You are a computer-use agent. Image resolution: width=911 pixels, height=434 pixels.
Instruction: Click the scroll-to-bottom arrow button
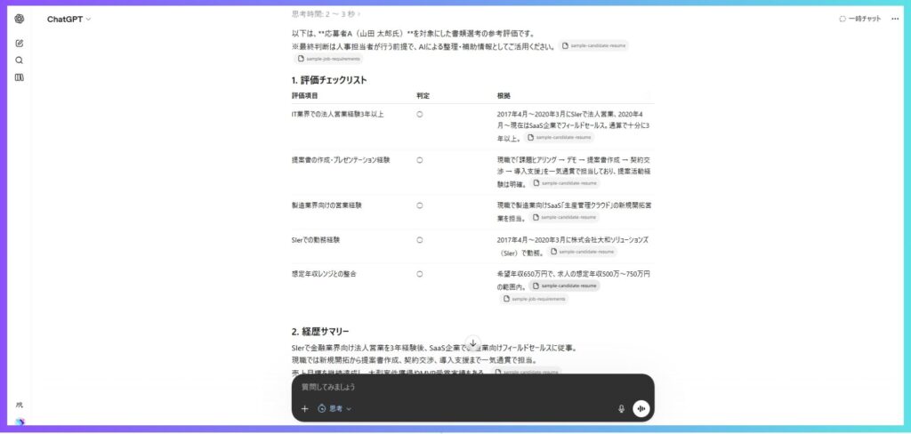point(473,342)
